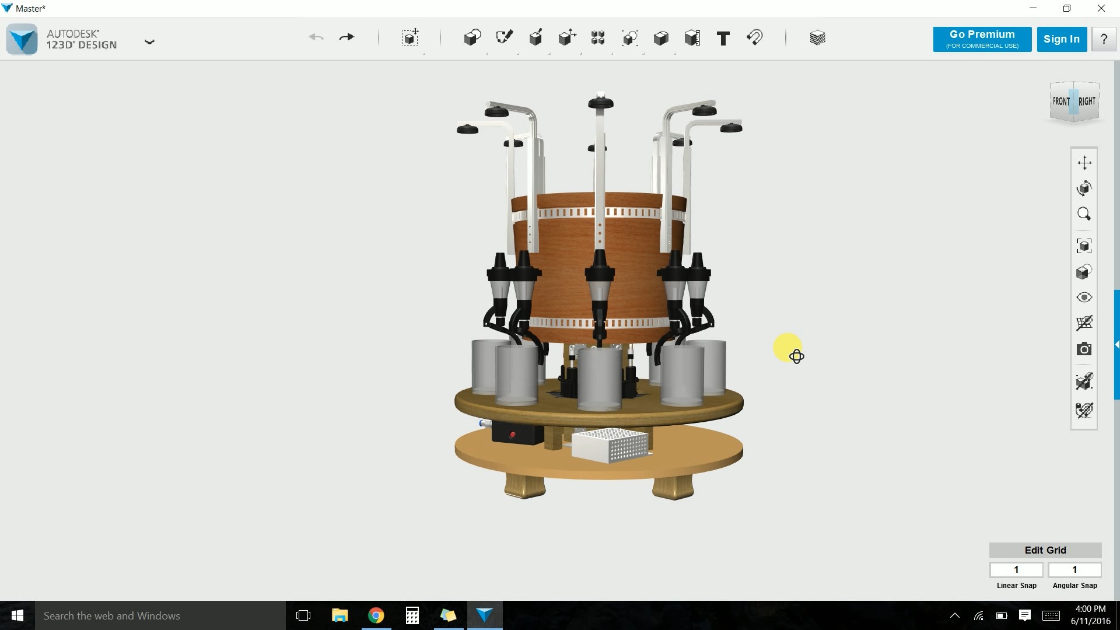The image size is (1120, 630).
Task: Open File Explorer from taskbar
Action: click(x=339, y=615)
